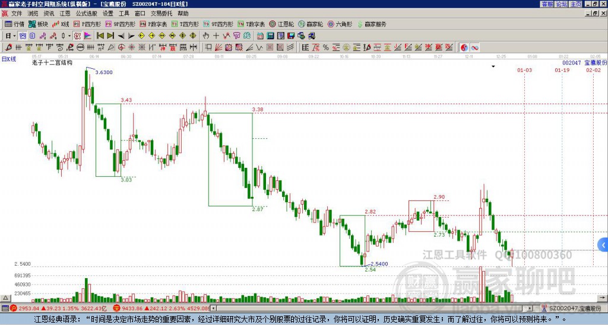Image resolution: width=608 pixels, height=325 pixels.
Task: Click the Shenzhen index 9433.86 status entry
Action: pyautogui.click(x=161, y=308)
